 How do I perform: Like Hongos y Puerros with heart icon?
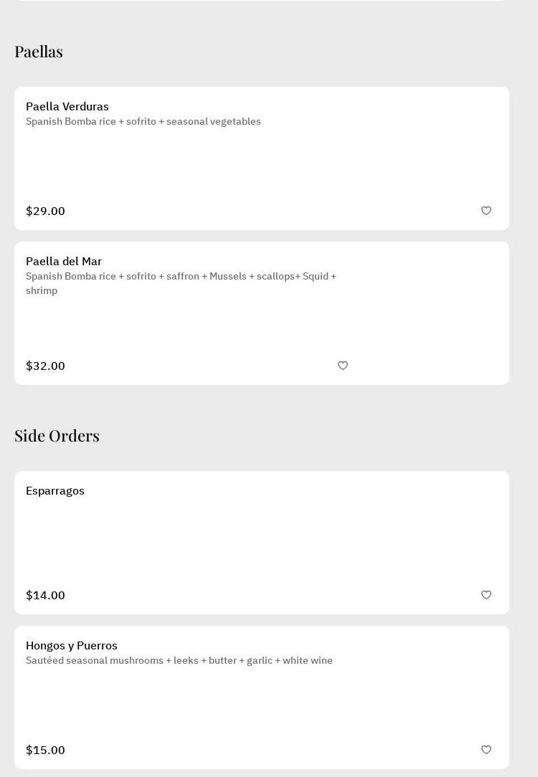(486, 750)
